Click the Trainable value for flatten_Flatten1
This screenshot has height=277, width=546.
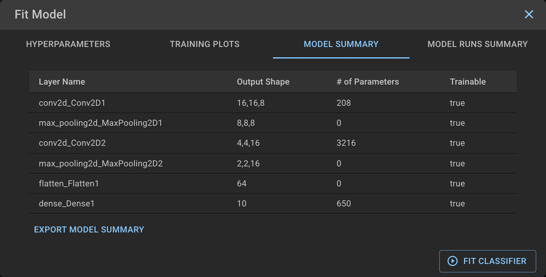[x=457, y=184]
